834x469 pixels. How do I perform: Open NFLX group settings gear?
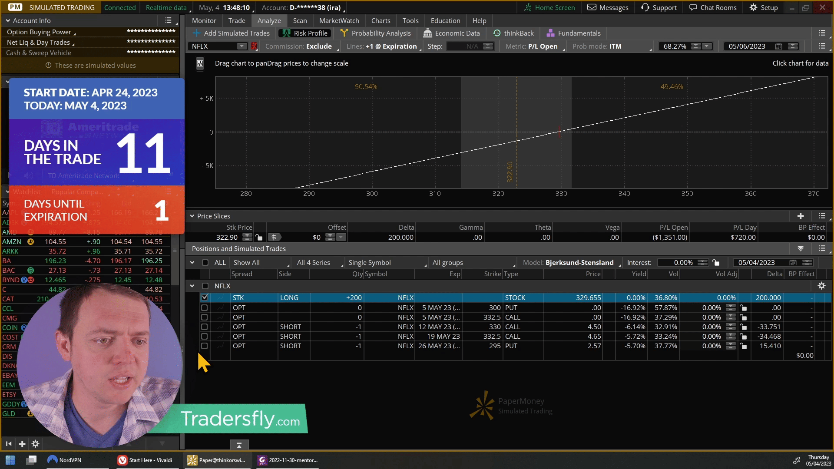[821, 286]
